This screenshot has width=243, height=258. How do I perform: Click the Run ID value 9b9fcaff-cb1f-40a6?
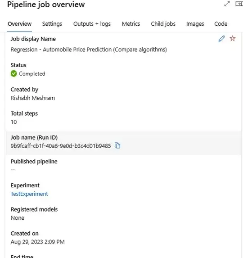point(61,146)
